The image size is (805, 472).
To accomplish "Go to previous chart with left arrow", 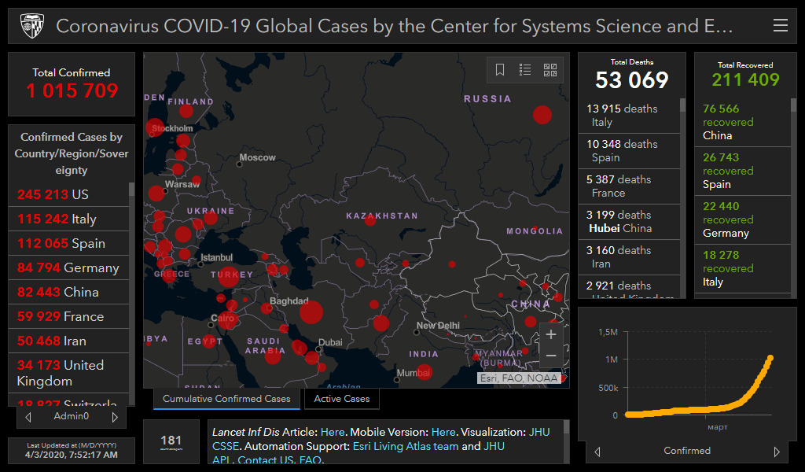I will coord(597,452).
